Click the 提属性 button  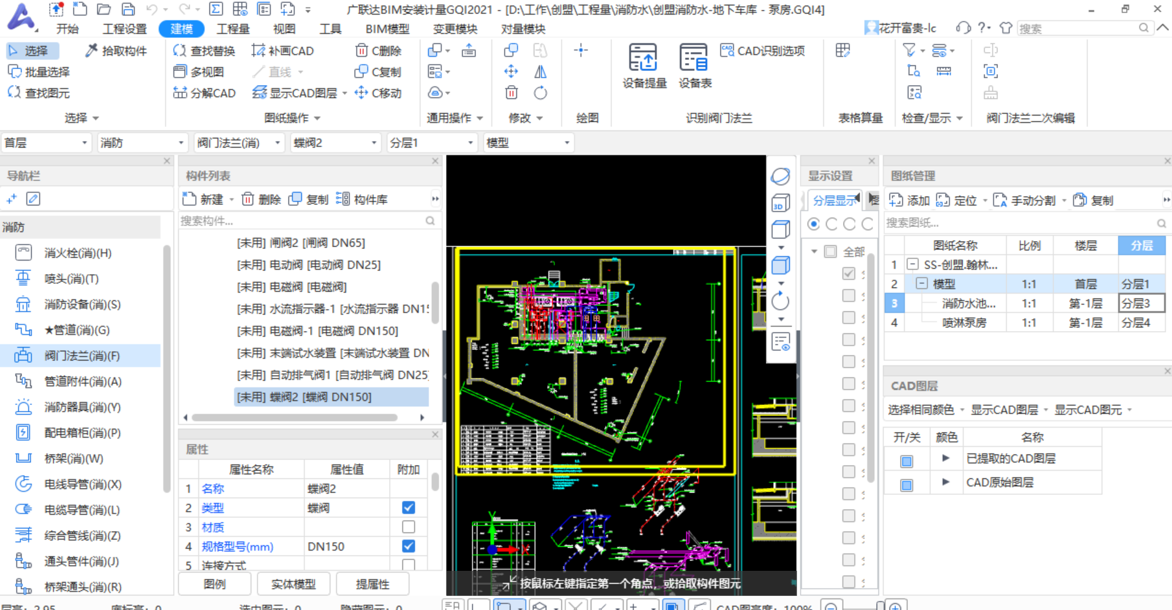tap(372, 584)
